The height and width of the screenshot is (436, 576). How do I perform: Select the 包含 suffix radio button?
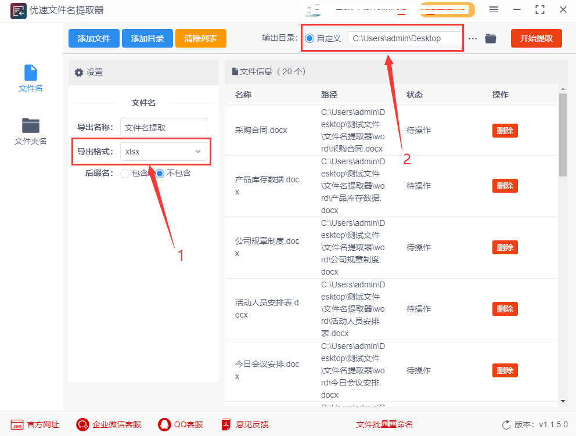coord(125,174)
